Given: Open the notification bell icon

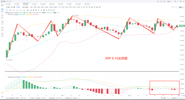Looking at the screenshot, I should (x=158, y=2).
